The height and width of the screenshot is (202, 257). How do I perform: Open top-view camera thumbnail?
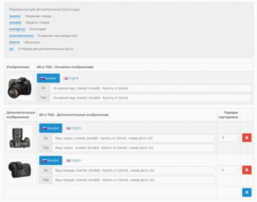click(x=20, y=138)
